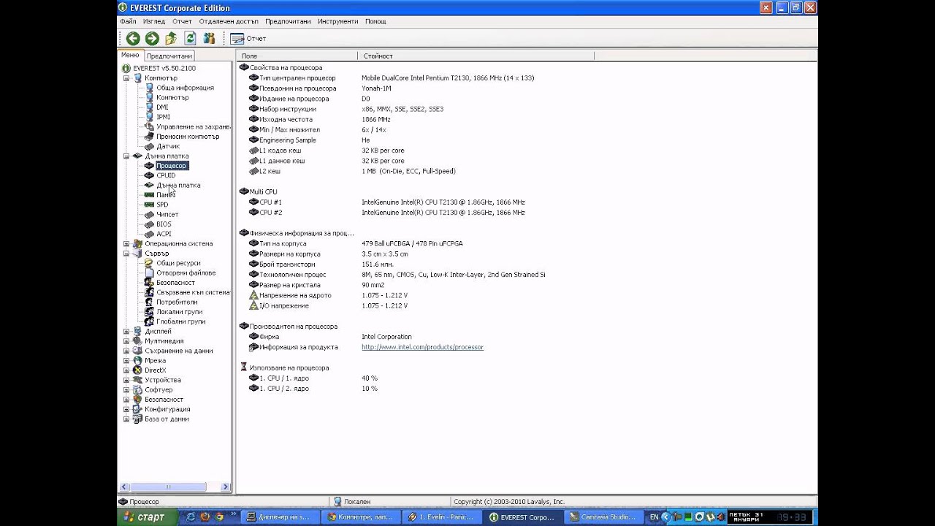Click the Forward navigation arrow
This screenshot has height=526, width=935.
[152, 39]
